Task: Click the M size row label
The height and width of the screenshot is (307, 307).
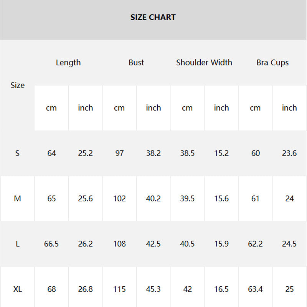Action: 17,198
